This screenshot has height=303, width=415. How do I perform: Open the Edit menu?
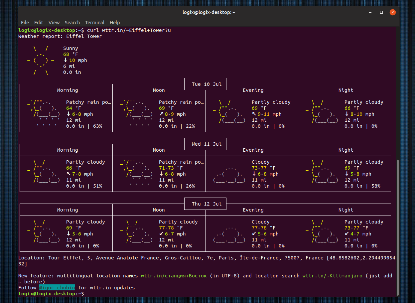tap(39, 22)
